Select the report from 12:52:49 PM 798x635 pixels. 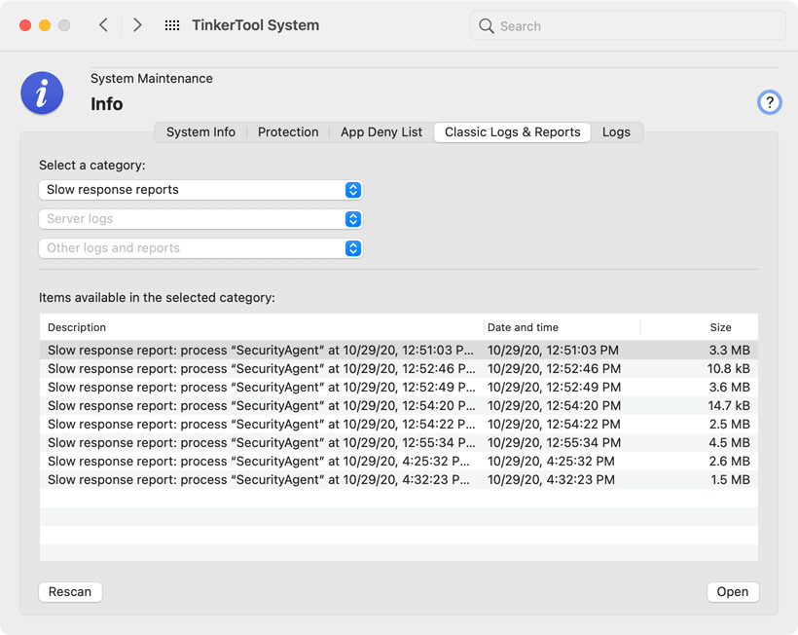(x=398, y=388)
